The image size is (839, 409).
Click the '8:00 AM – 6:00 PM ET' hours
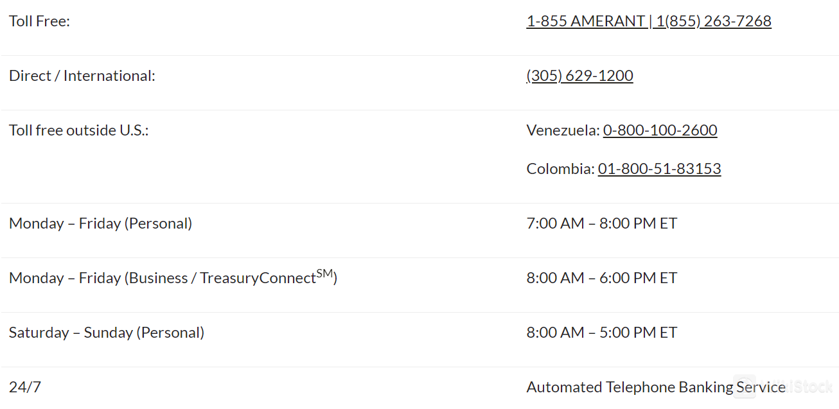[x=602, y=278]
